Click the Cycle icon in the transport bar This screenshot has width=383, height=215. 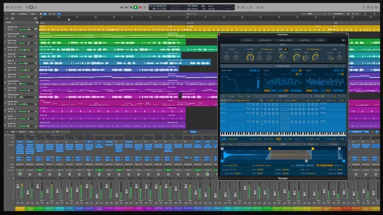[145, 7]
